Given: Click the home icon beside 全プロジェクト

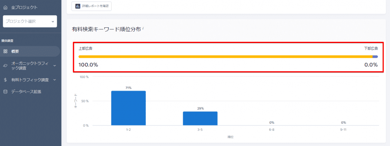Looking at the screenshot, I should [x=5, y=8].
